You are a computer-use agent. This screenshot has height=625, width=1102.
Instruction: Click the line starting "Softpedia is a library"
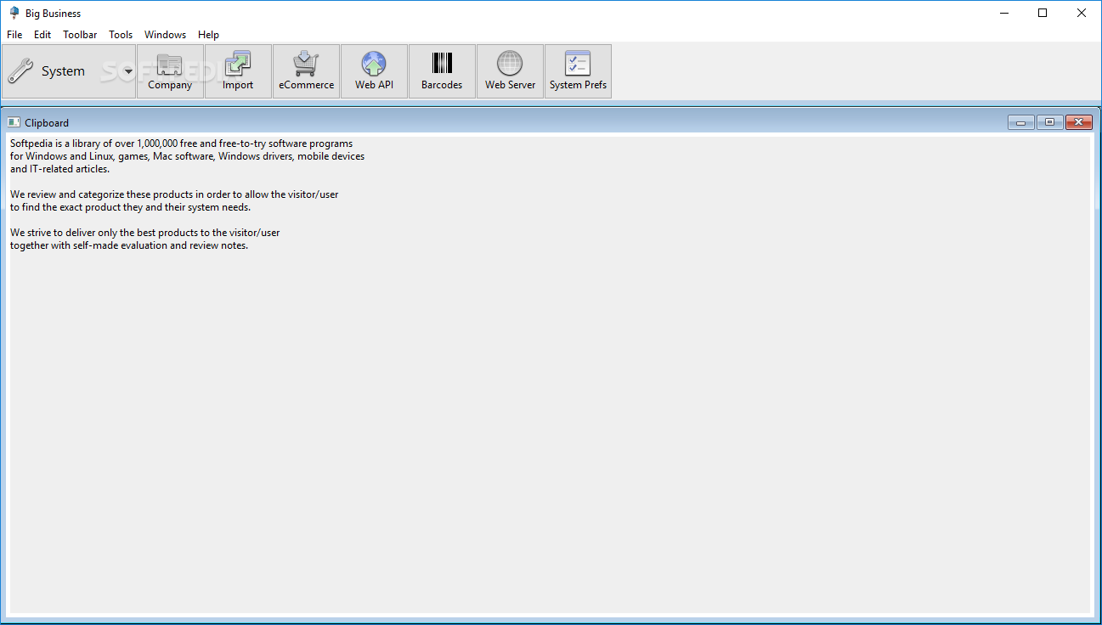(181, 144)
